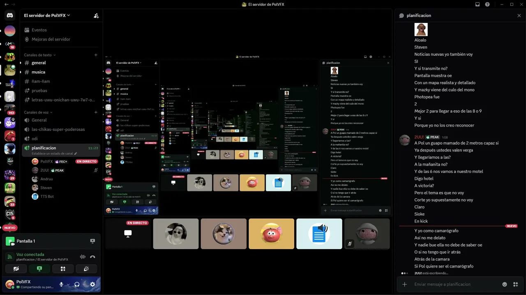Close the planificacion chat panel
The height and width of the screenshot is (295, 526).
tap(519, 16)
